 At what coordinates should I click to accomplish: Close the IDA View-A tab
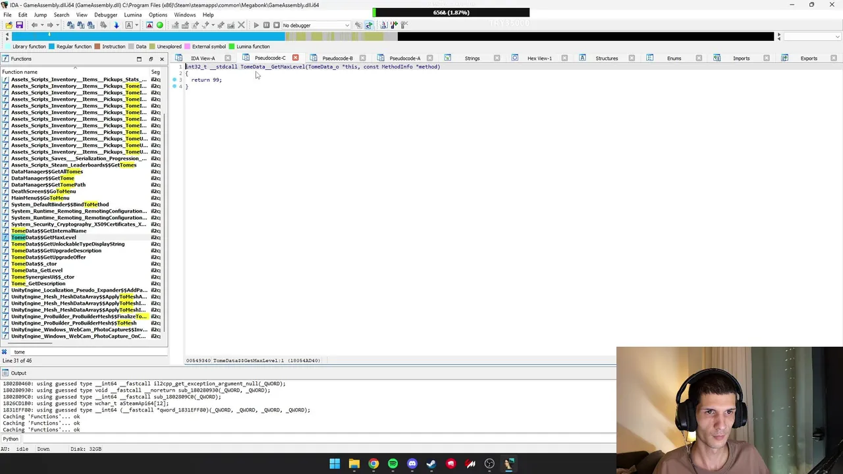[228, 58]
